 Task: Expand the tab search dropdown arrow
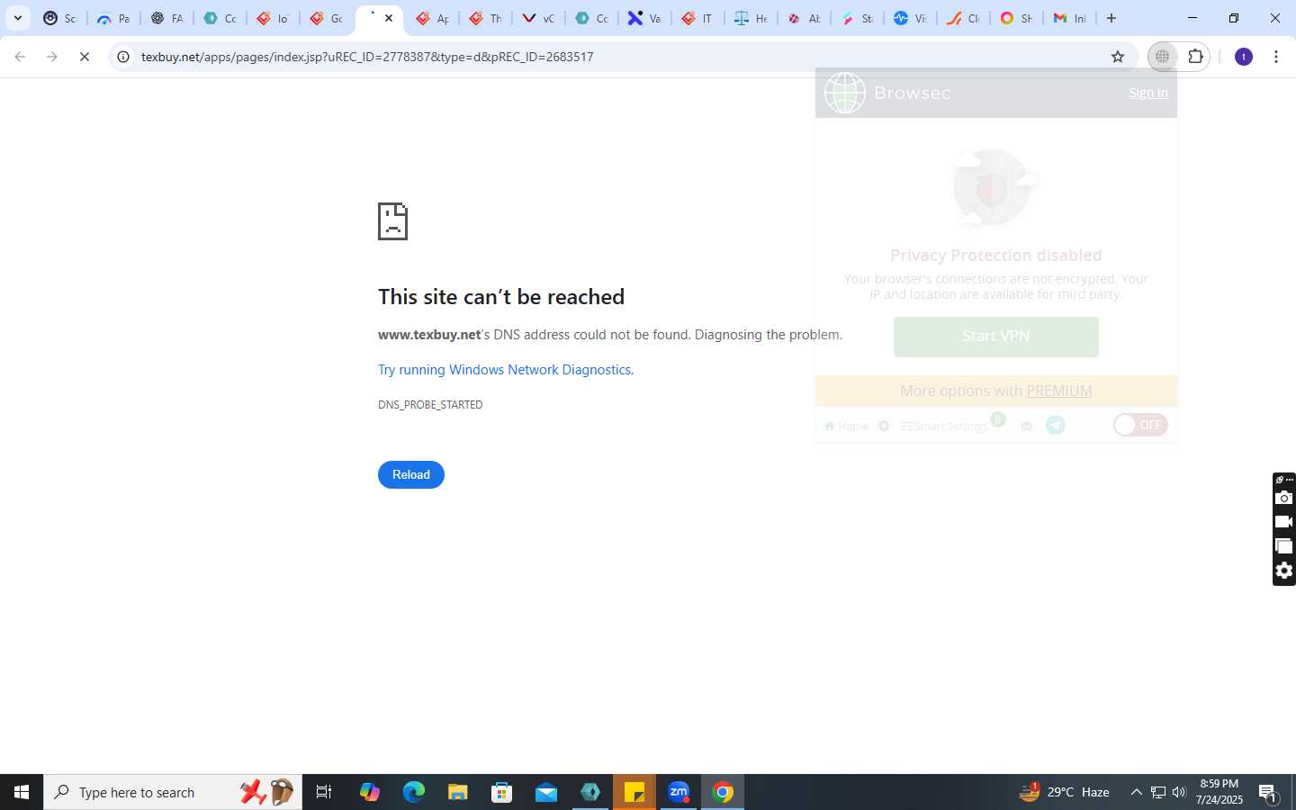click(17, 18)
